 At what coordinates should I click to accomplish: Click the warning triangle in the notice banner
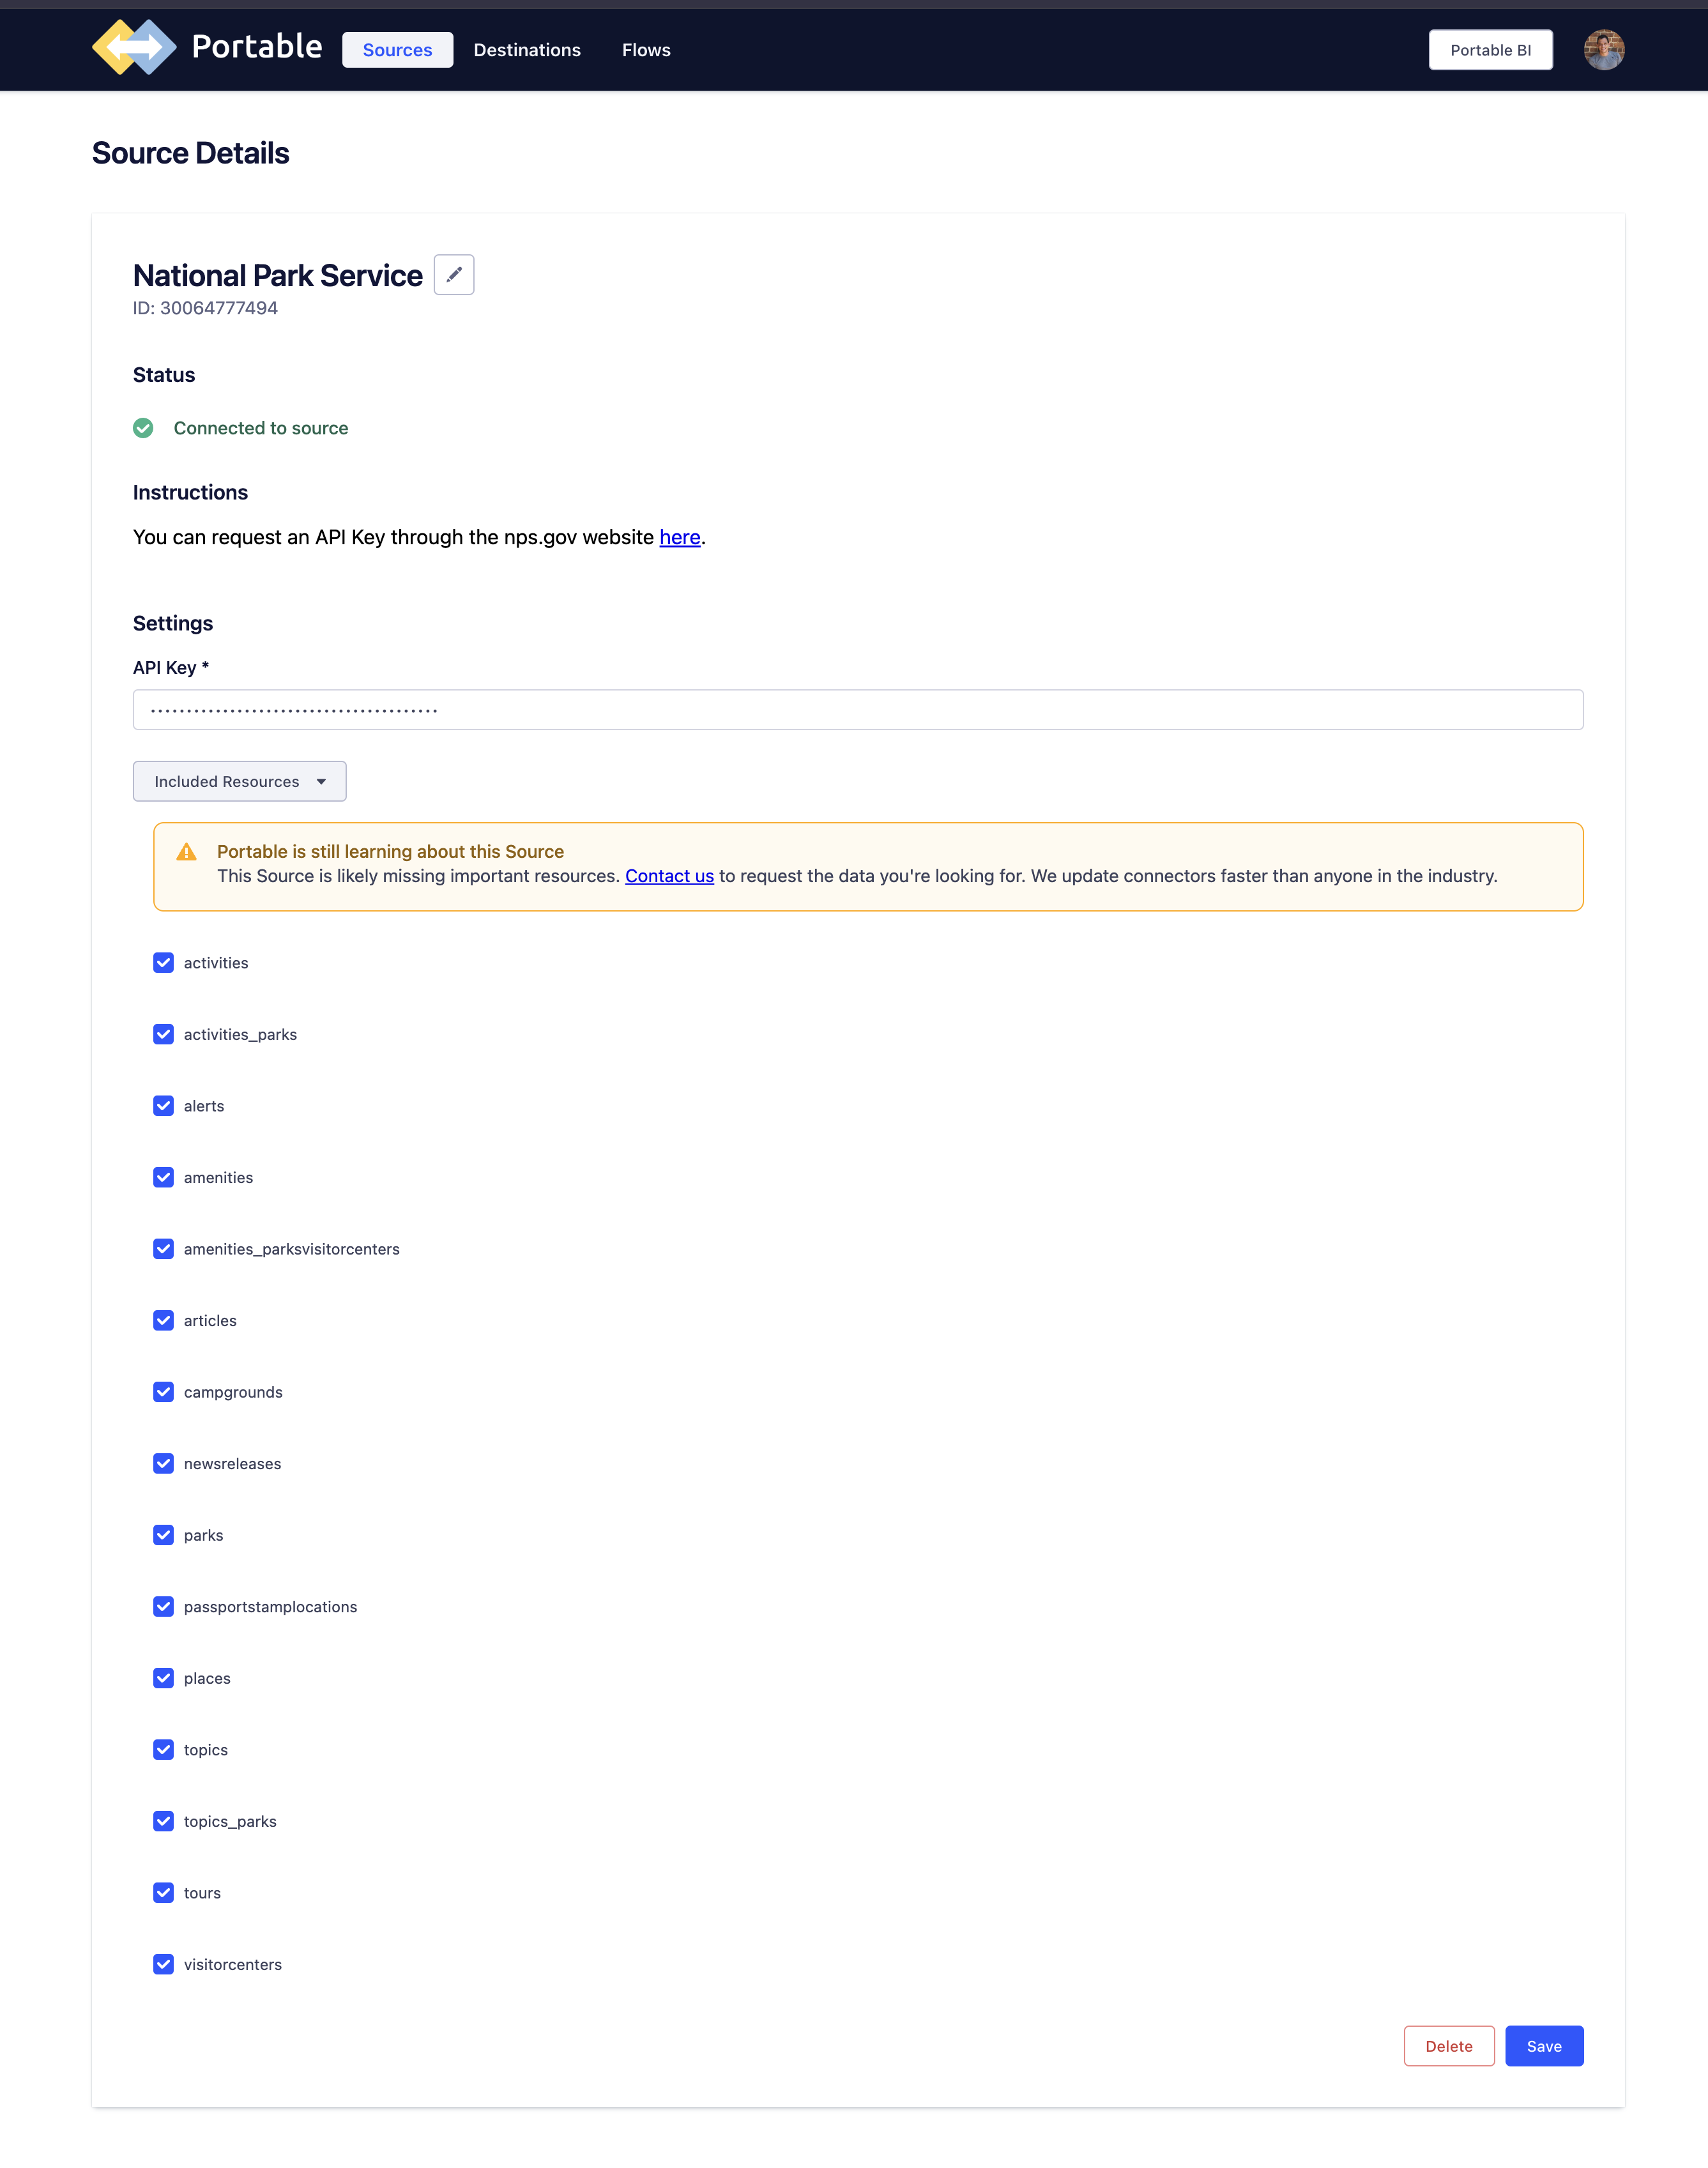coord(186,851)
